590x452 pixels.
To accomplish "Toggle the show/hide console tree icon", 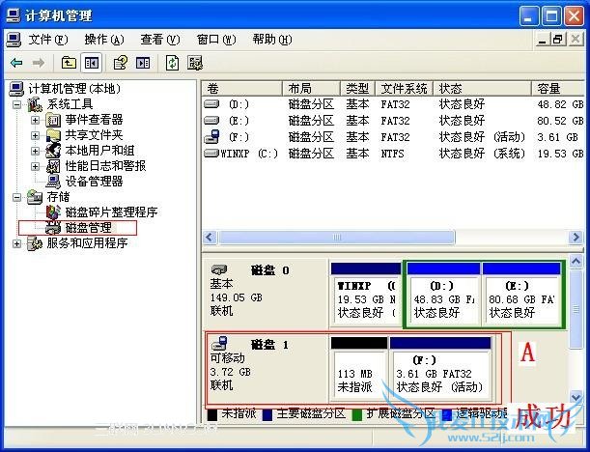I will (92, 63).
